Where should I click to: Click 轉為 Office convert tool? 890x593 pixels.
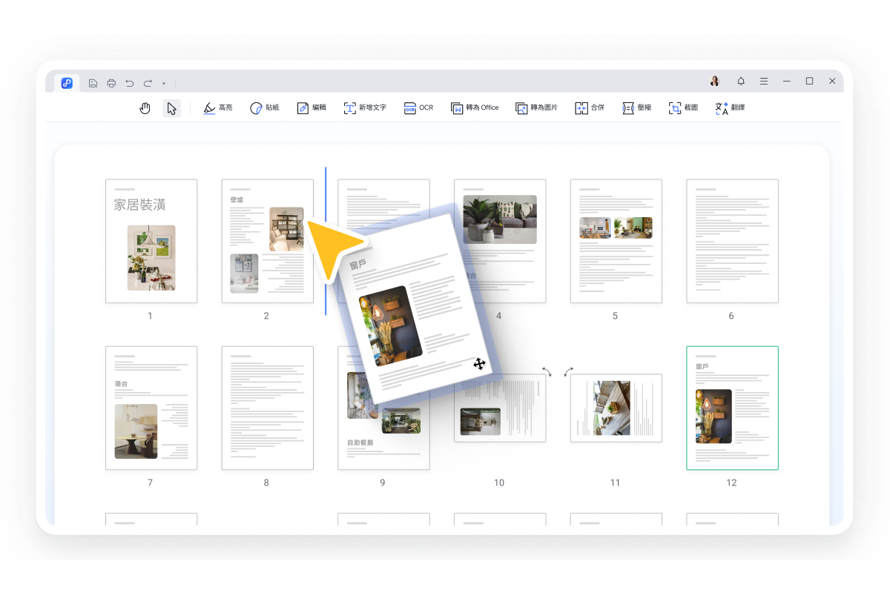coord(475,108)
